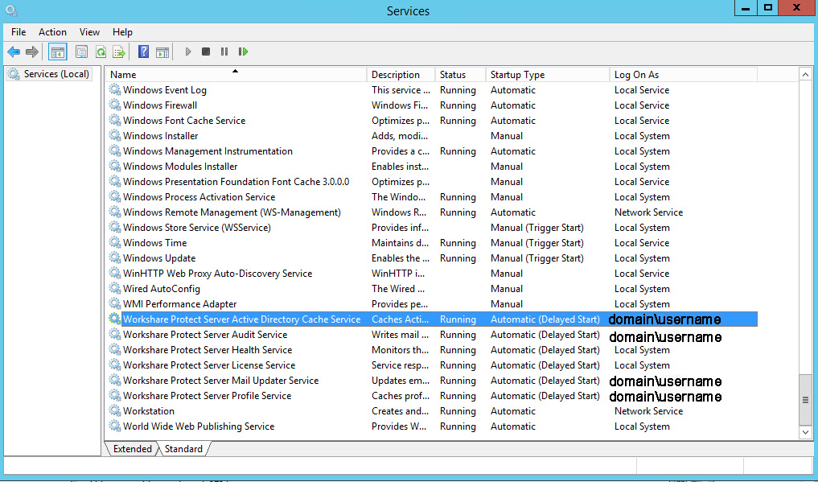Sort by the Description column header
818x482 pixels.
click(x=401, y=75)
